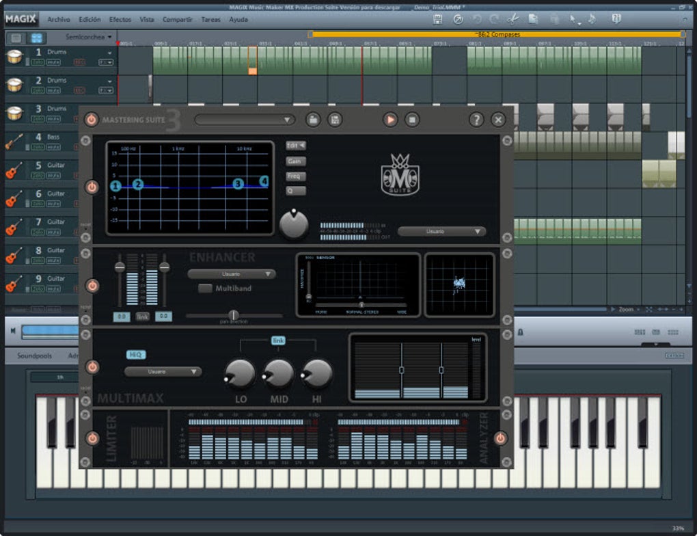Enable the Multiband checkbox

[205, 289]
